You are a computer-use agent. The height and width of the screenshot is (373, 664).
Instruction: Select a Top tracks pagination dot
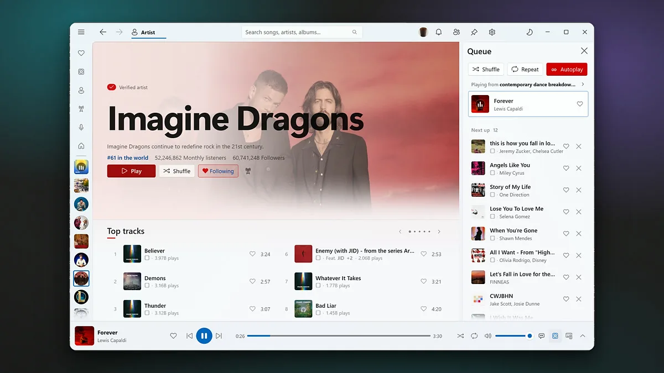[x=419, y=232]
